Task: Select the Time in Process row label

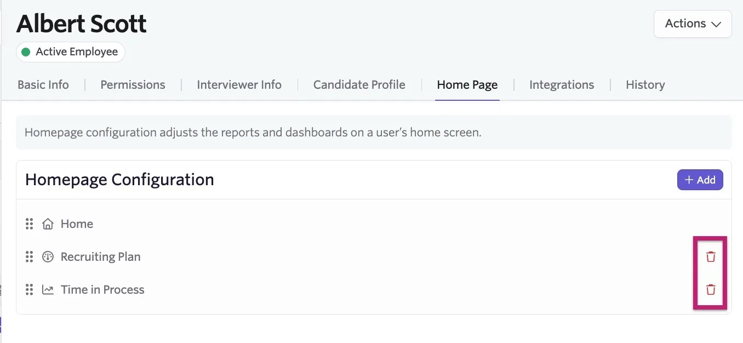Action: coord(102,289)
